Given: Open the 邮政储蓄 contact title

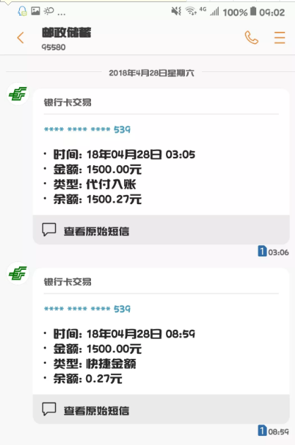Looking at the screenshot, I should [66, 32].
